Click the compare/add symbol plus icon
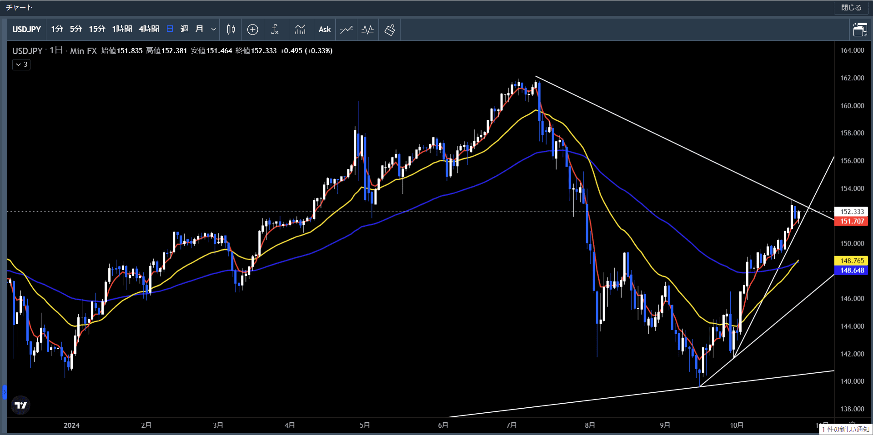Image resolution: width=873 pixels, height=435 pixels. click(253, 30)
